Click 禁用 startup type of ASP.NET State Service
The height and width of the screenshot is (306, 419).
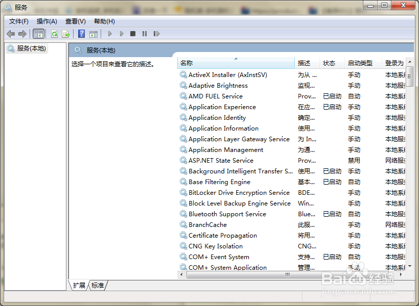point(354,160)
